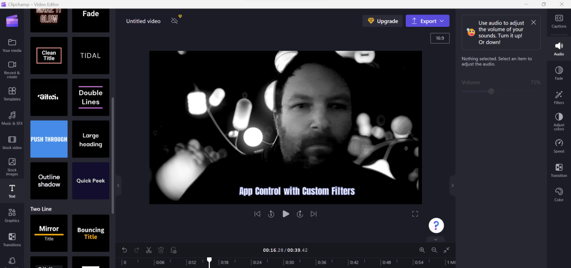This screenshot has height=268, width=571.
Task: Split clip with the scissors icon
Action: tap(149, 250)
